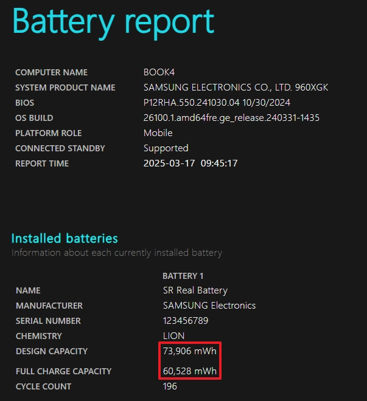Click the BATTERY 1 column header
The width and height of the screenshot is (367, 401).
[183, 276]
